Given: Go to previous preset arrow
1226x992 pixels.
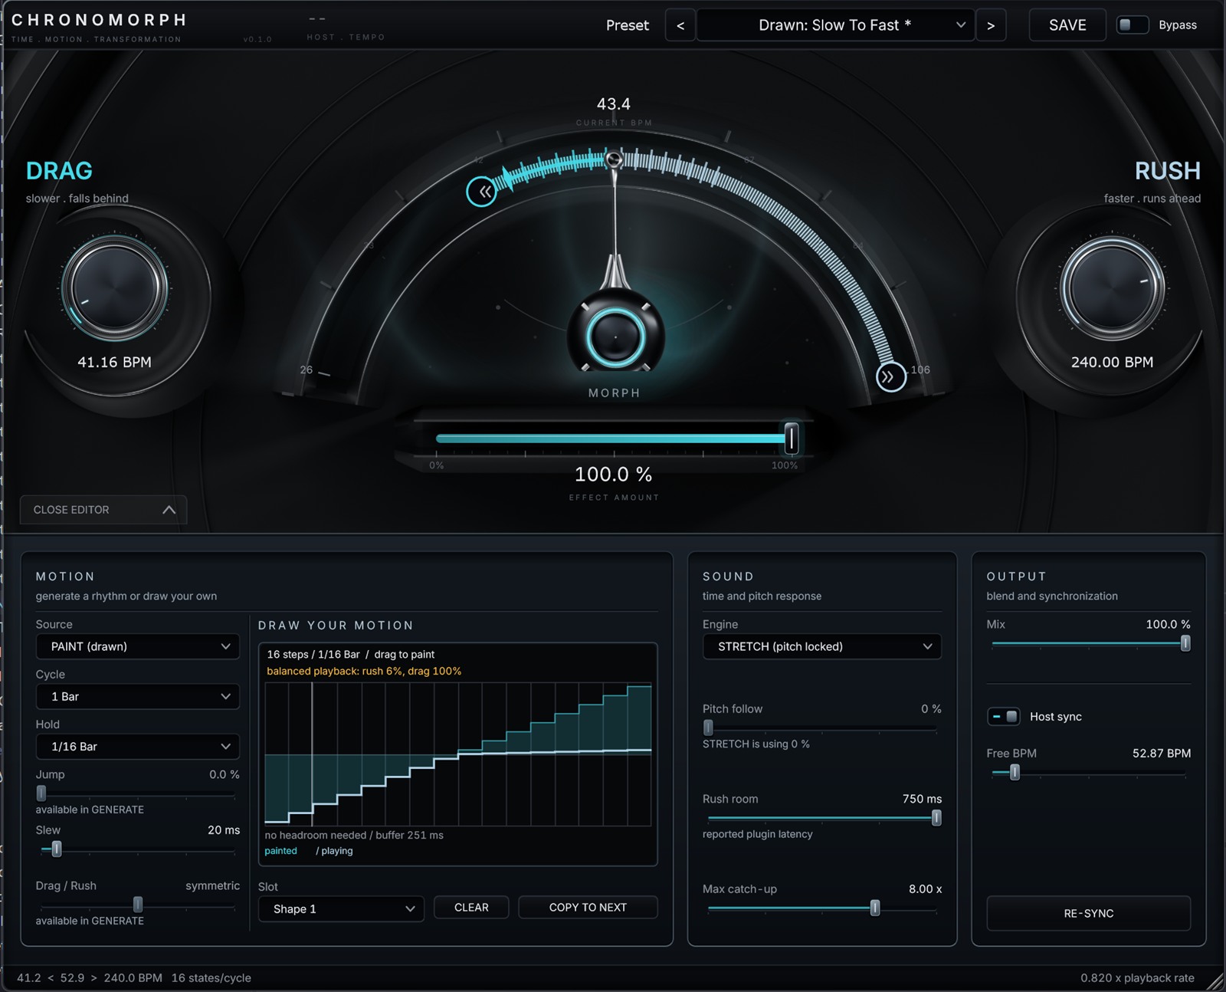Looking at the screenshot, I should [680, 25].
